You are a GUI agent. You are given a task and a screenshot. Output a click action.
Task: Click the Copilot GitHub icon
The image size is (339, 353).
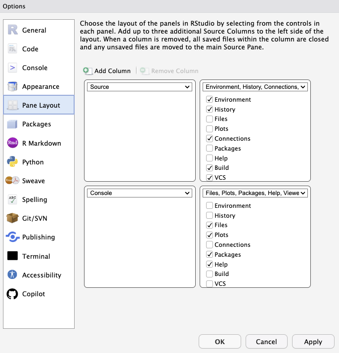12,294
